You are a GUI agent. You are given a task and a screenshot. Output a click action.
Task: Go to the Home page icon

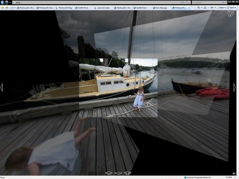pos(198,8)
